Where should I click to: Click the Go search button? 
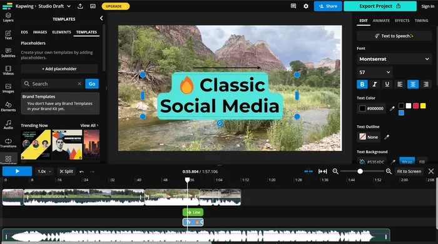(x=92, y=83)
